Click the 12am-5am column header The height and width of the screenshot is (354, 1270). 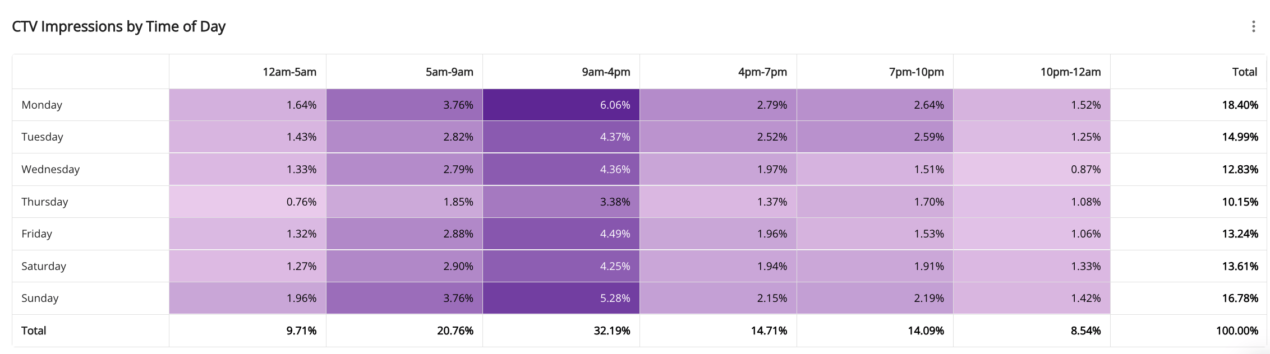click(289, 72)
